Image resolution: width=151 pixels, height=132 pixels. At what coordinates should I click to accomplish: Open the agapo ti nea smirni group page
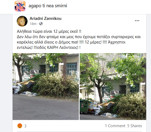click(48, 6)
